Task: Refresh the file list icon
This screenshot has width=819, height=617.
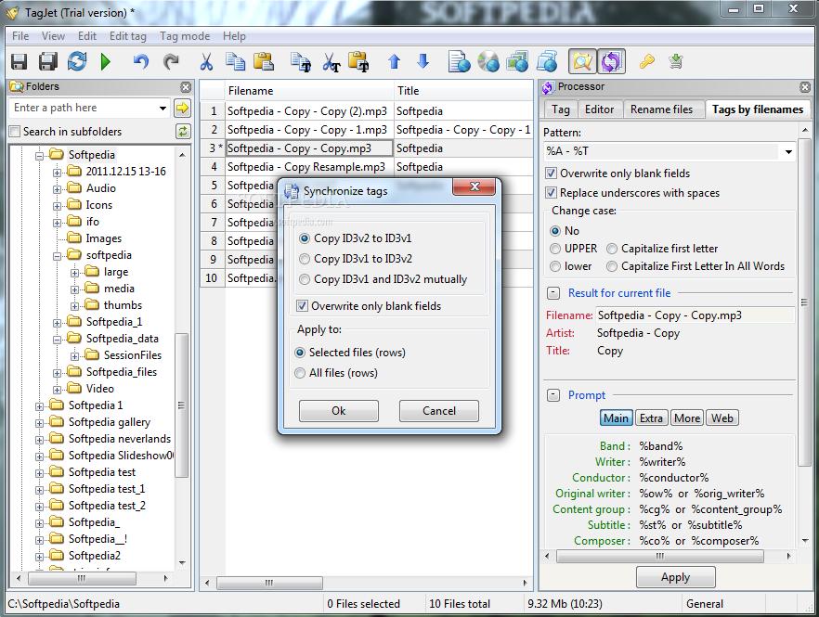Action: pos(77,61)
